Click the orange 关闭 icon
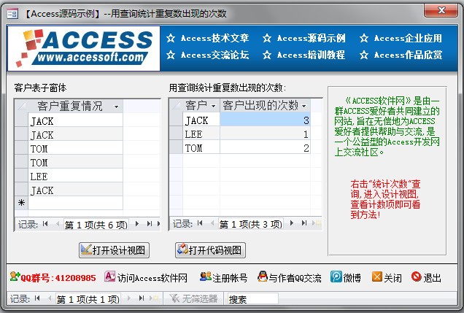The image size is (464, 313). pyautogui.click(x=377, y=277)
